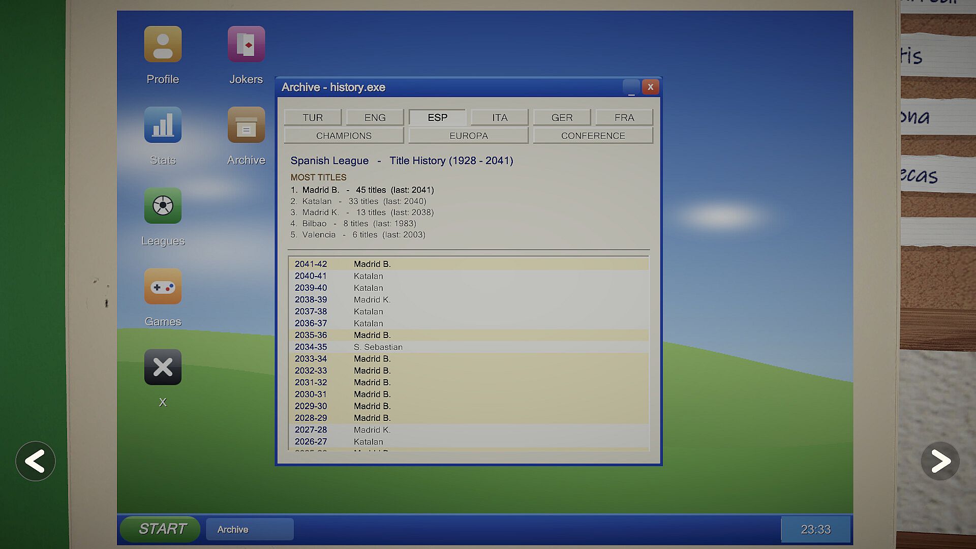Switch to the GER league tab
The width and height of the screenshot is (976, 549).
coord(562,117)
